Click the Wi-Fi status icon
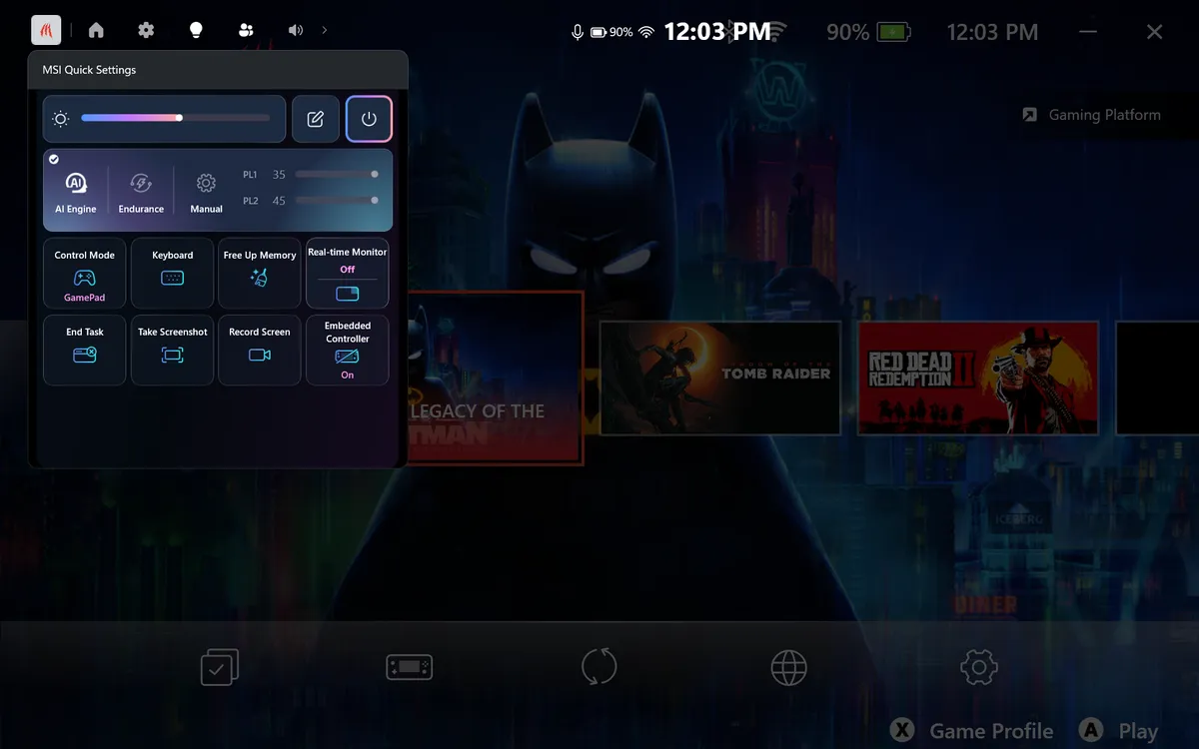Screen dimensions: 1199x749 click(646, 32)
